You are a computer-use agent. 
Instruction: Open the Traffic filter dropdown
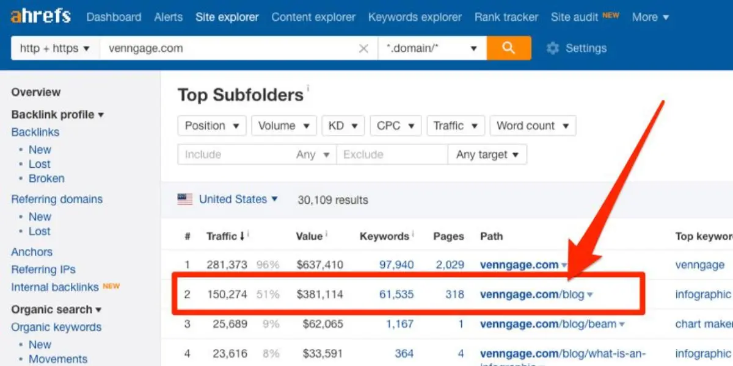point(456,126)
